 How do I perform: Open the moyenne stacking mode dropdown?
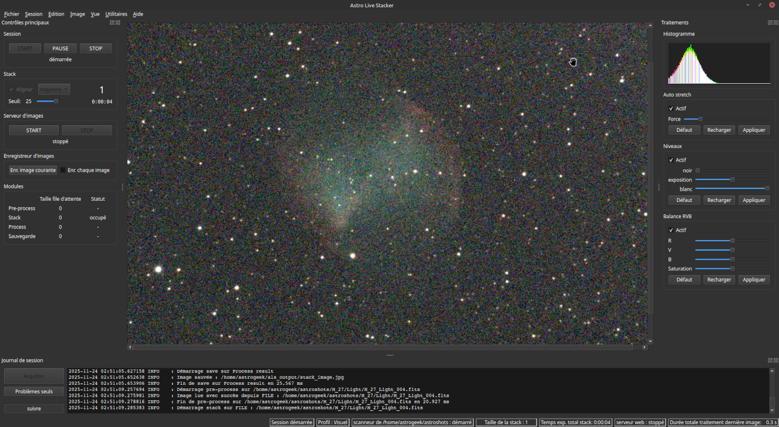(53, 89)
